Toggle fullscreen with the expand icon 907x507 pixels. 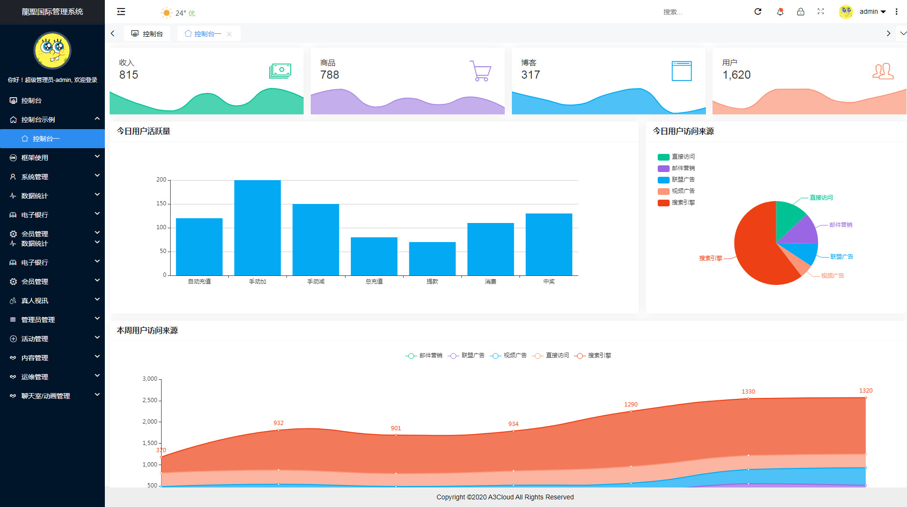click(x=821, y=12)
